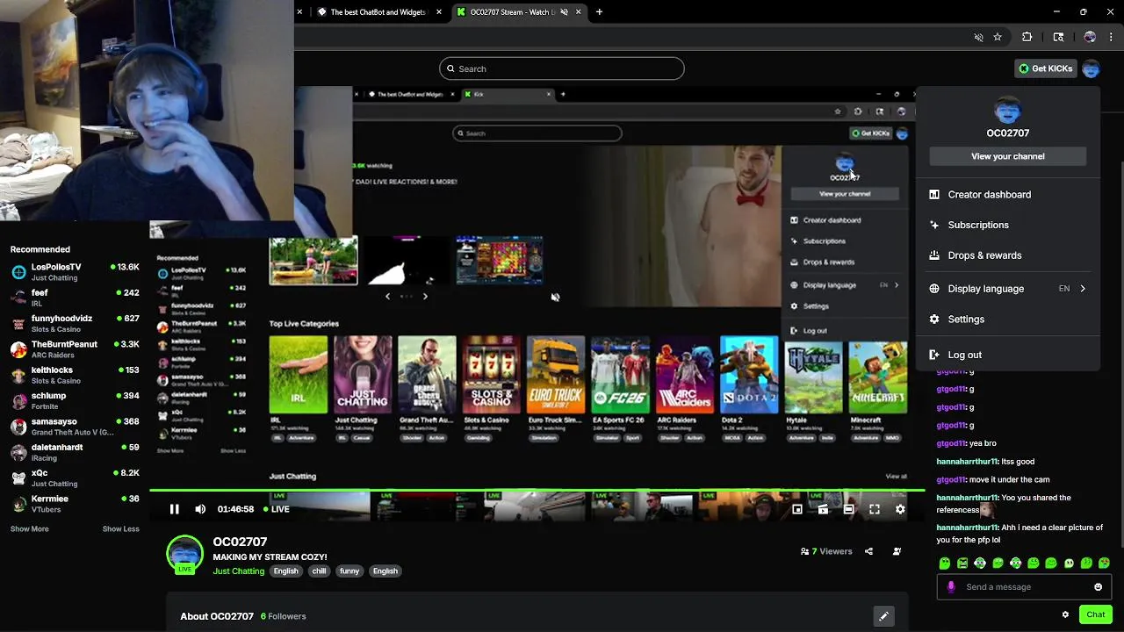The height and width of the screenshot is (632, 1124).
Task: Click the site muted icon in address bar
Action: pos(978,37)
